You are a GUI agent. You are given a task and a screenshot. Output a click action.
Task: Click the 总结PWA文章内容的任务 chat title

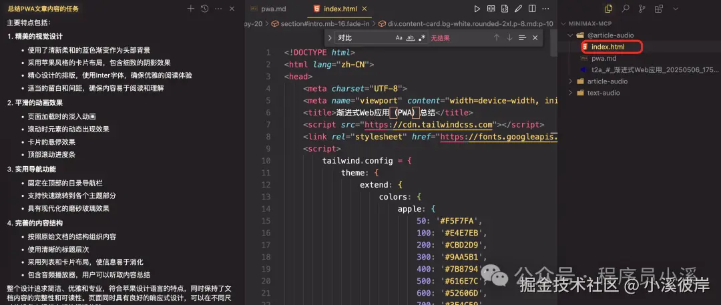43,9
